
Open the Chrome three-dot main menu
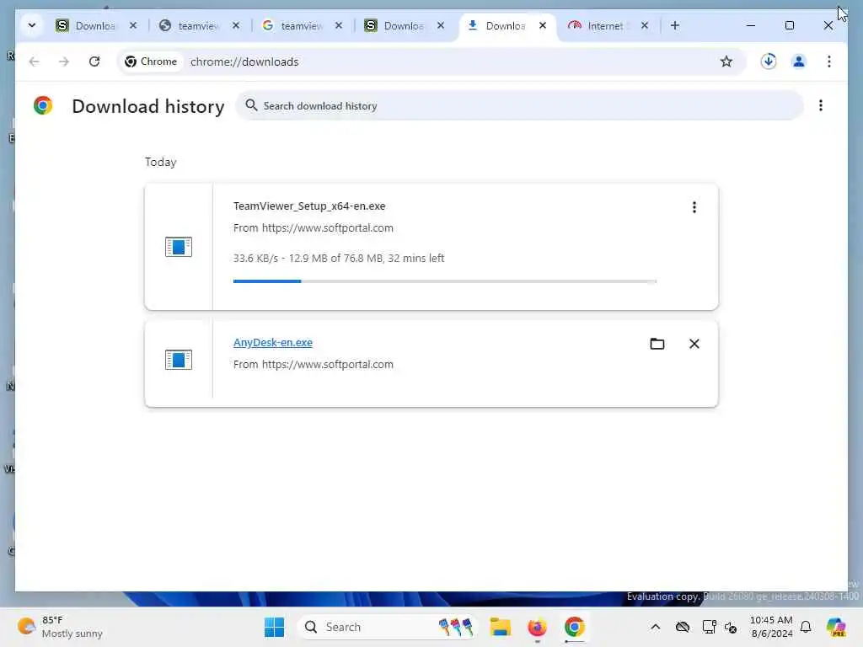[x=829, y=61]
